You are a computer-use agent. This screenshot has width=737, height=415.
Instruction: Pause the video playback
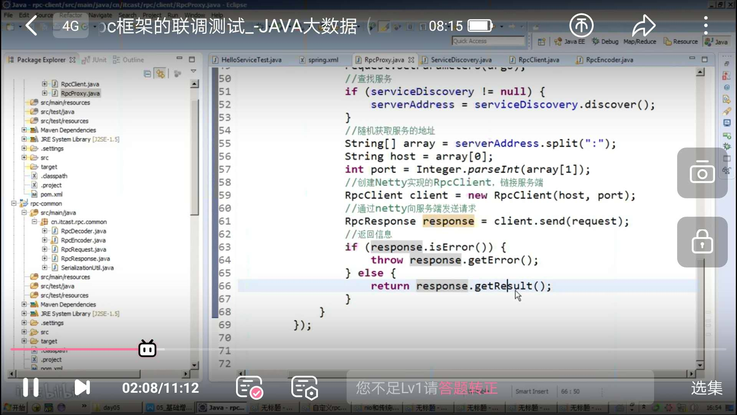pos(31,387)
